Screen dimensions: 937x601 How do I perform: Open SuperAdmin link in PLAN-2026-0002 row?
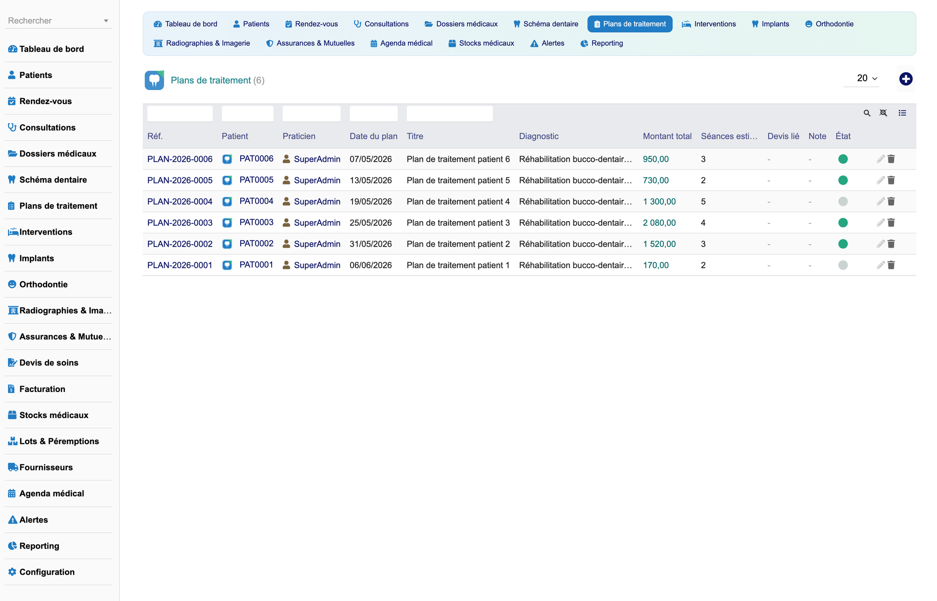317,244
